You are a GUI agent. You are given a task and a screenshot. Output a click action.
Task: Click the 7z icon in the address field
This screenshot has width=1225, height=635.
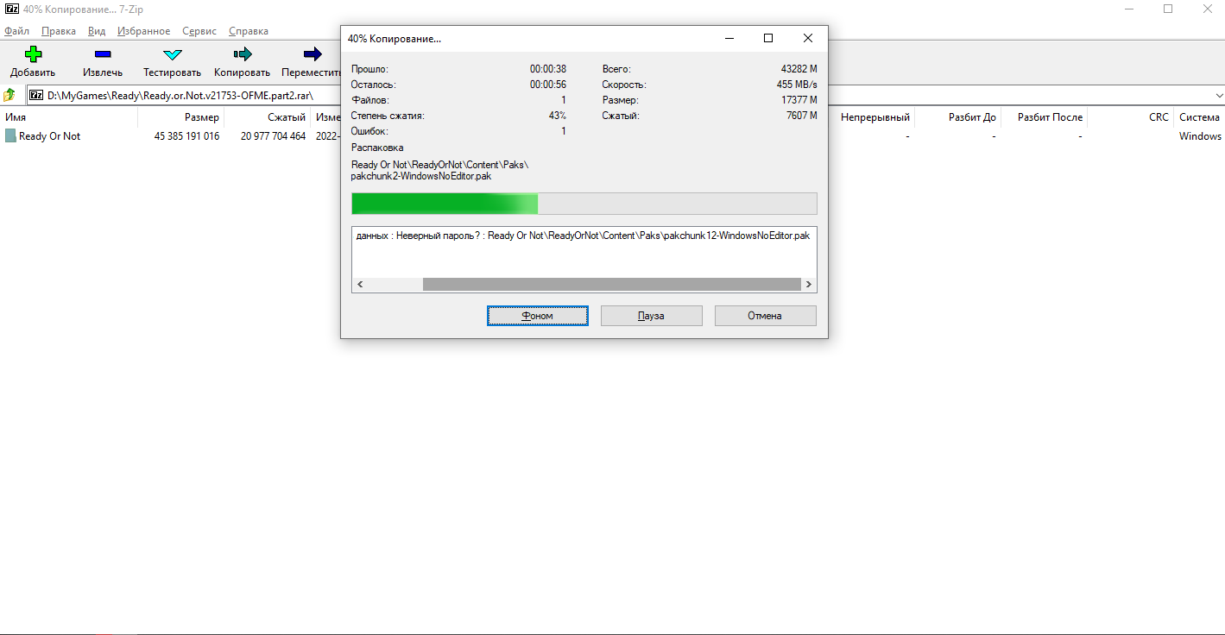pyautogui.click(x=37, y=95)
